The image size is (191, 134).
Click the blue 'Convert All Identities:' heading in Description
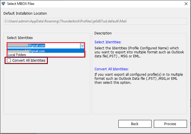[x=111, y=69]
